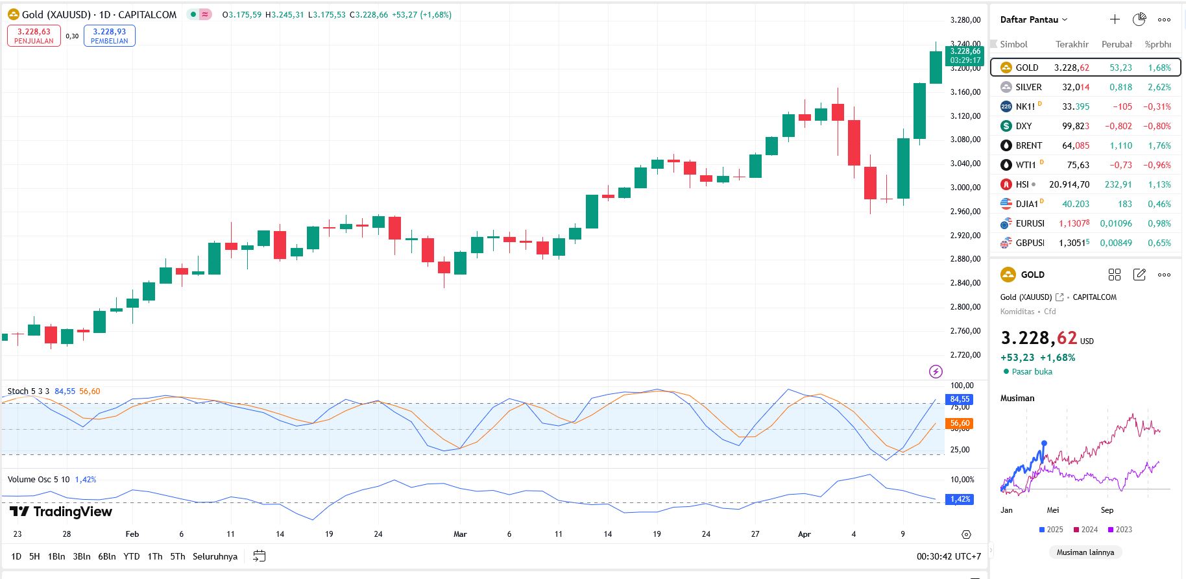The height and width of the screenshot is (579, 1186).
Task: Open the GOLD details three-dot menu
Action: tap(1165, 275)
